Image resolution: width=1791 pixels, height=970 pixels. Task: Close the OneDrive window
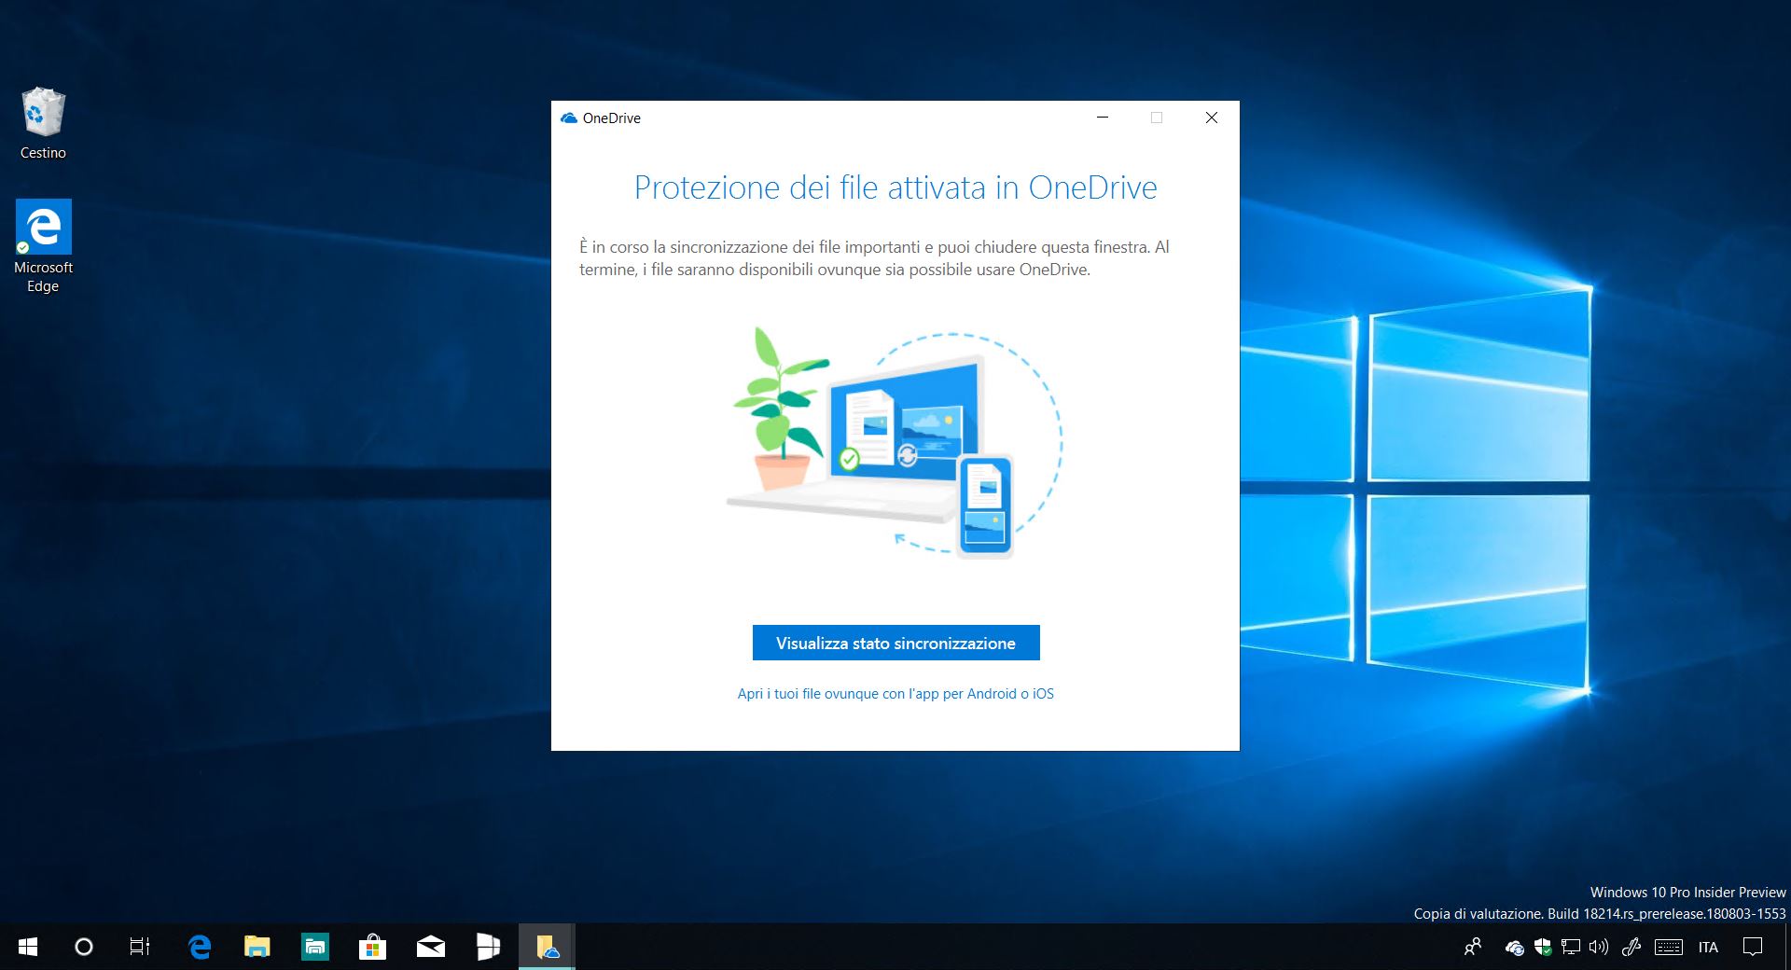pos(1211,118)
